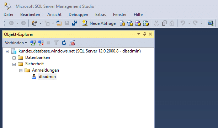Screen dimensions: 218x128
Task: Expand the Datenbanken folder
Action: [x=14, y=58]
